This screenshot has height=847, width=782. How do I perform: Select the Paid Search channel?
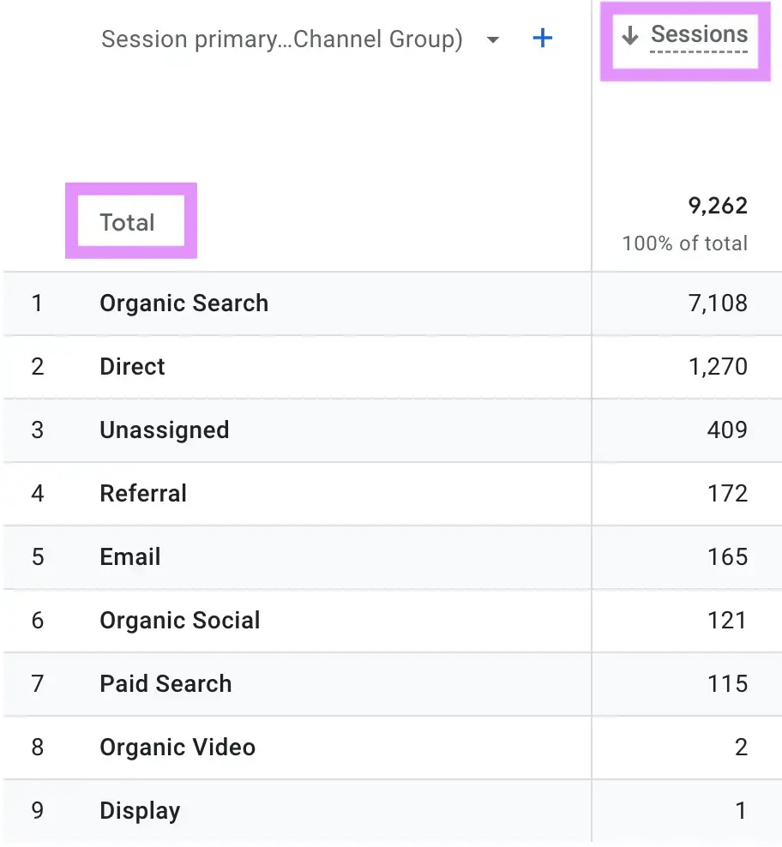(165, 684)
